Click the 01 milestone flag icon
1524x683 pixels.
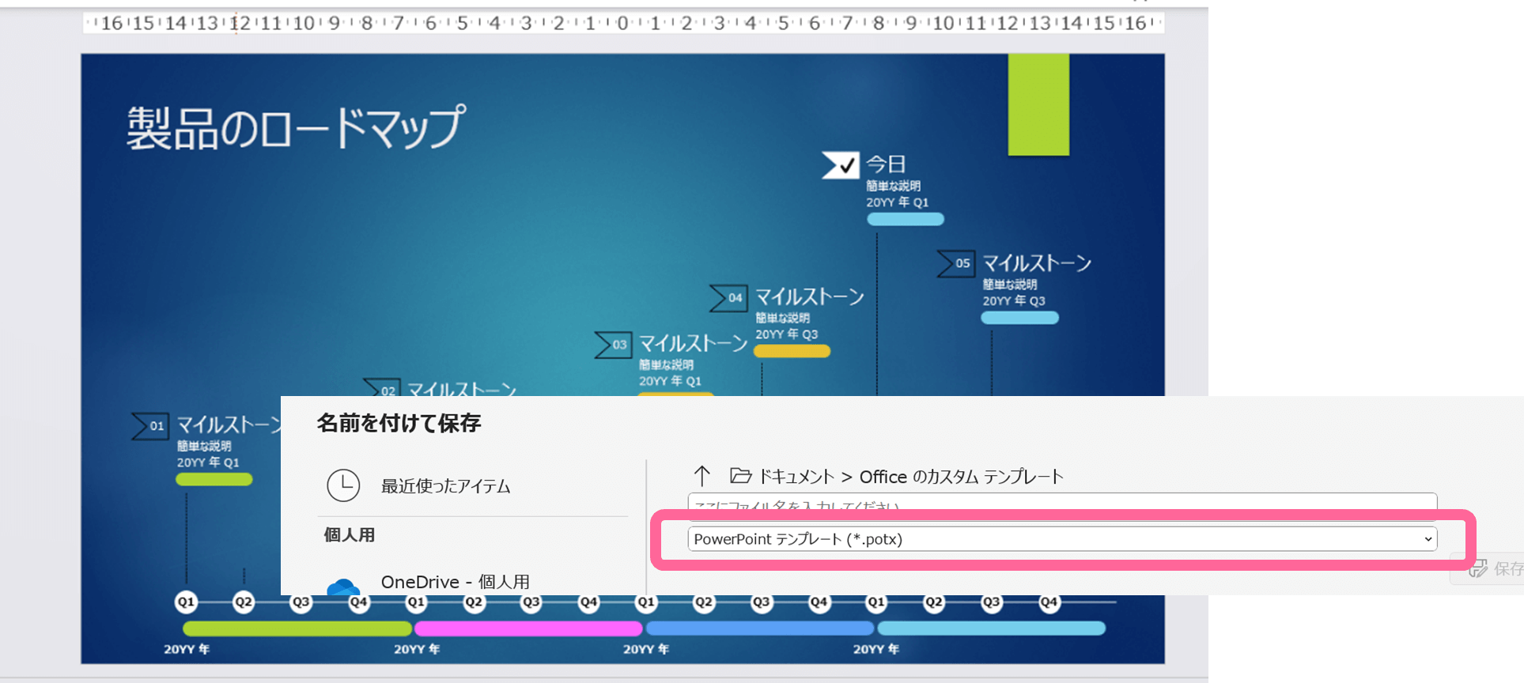150,426
